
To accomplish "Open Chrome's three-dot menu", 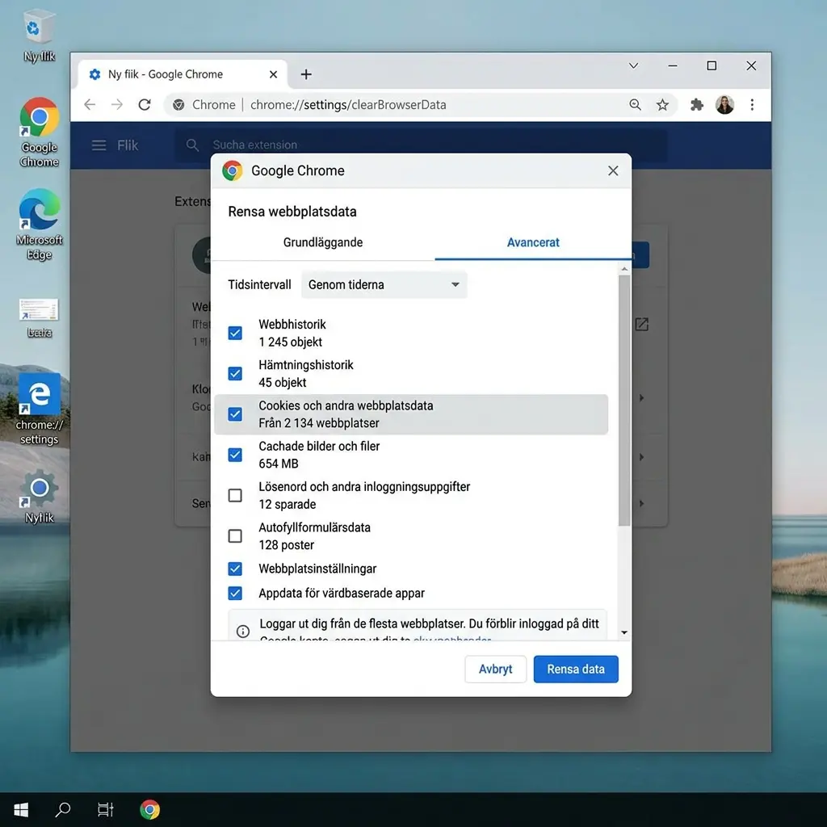I will click(752, 104).
